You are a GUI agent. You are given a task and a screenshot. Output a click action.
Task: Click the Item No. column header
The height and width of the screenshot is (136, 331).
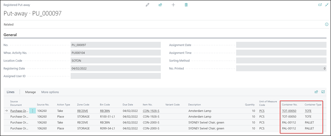tap(148, 105)
